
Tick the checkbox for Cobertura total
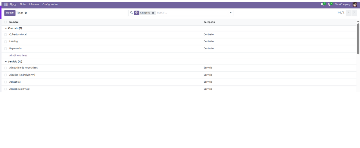point(5,35)
